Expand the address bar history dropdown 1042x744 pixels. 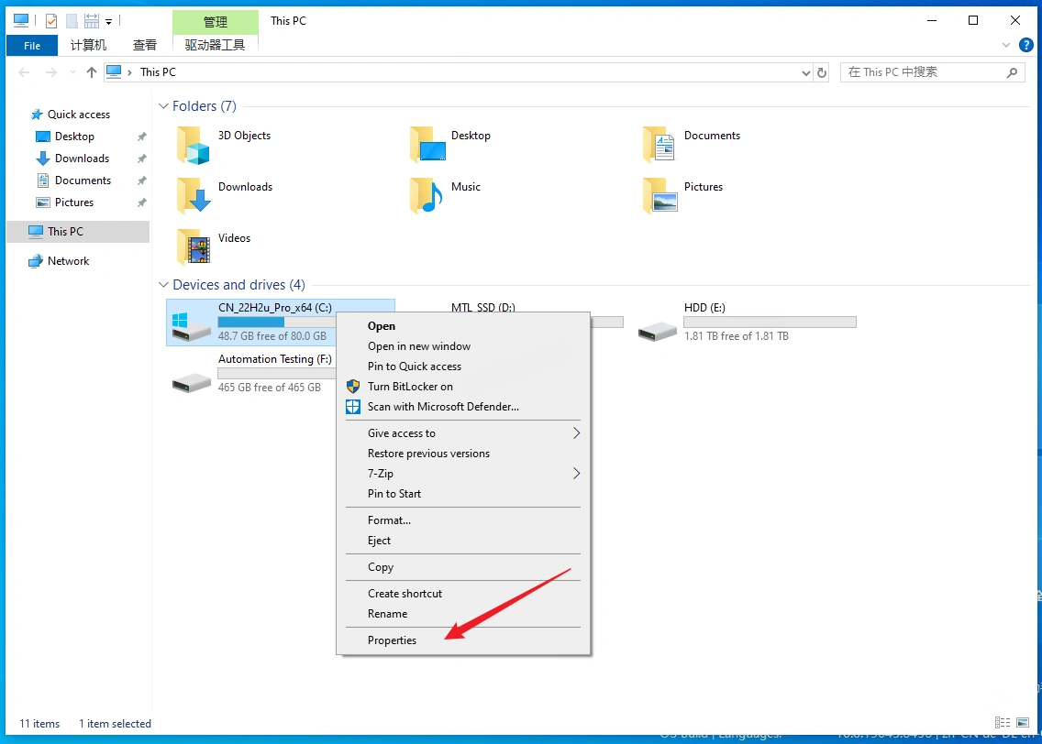click(x=805, y=73)
